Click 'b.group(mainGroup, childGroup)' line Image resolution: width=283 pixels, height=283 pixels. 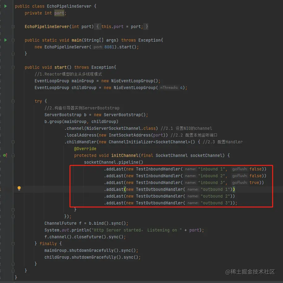[81, 122]
